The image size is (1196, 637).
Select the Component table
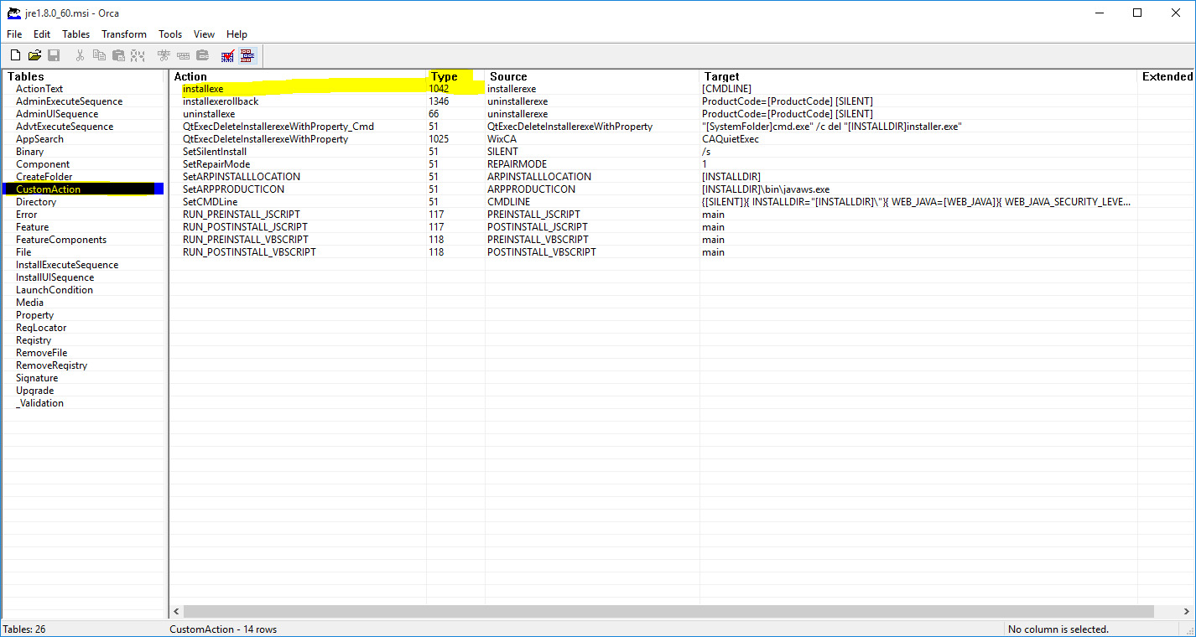point(43,164)
